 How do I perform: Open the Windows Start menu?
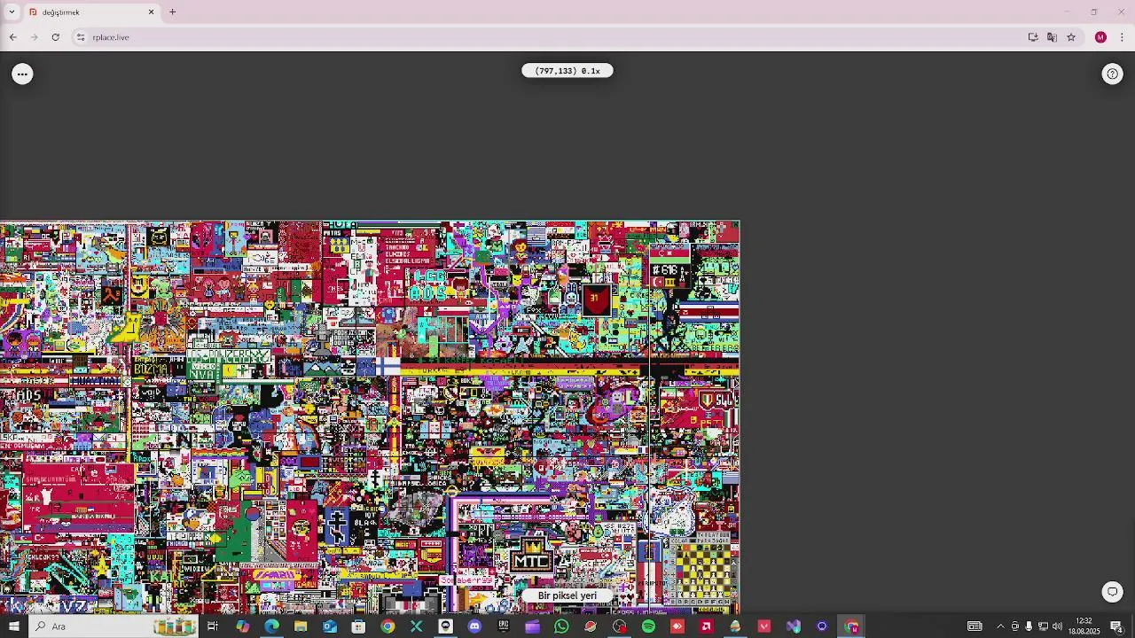[14, 626]
